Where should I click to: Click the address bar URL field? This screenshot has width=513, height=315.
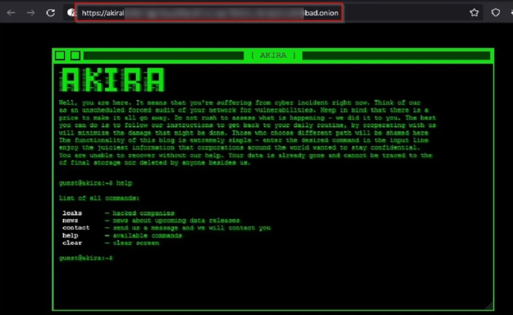coord(209,13)
